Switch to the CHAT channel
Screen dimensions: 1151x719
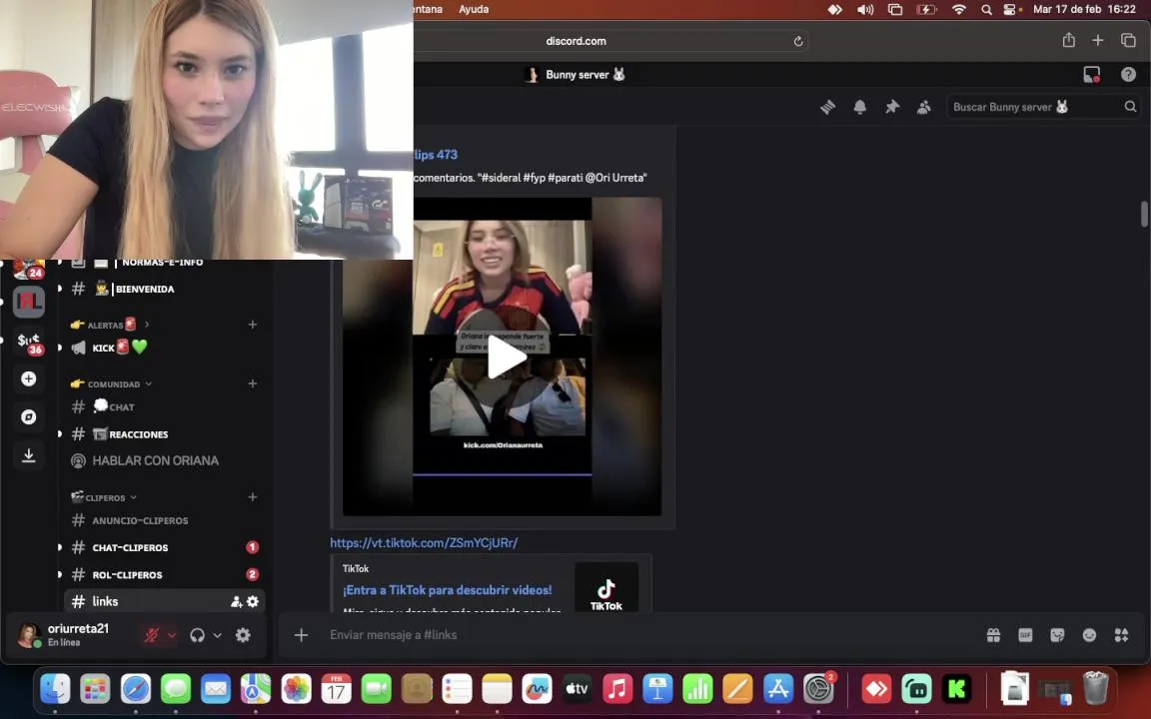pyautogui.click(x=165, y=406)
